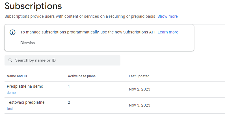
Task: Click the Nov 2, 2023 date cell
Action: [x=139, y=89]
